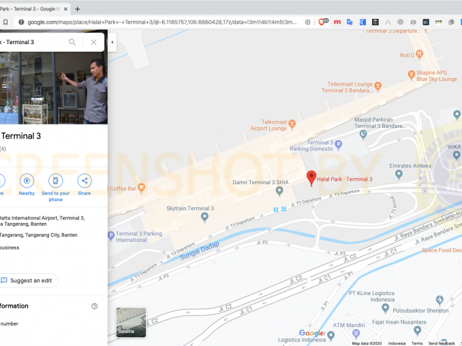Click Send feedback link at map bottom

442,343
